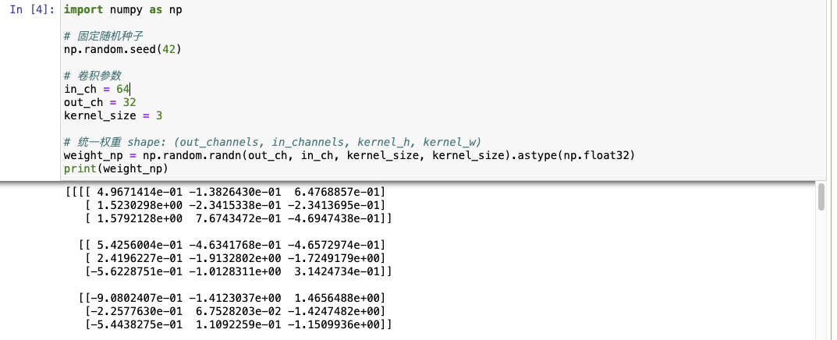Click the In [4] cell prompt
837x340 pixels.
tap(31, 11)
